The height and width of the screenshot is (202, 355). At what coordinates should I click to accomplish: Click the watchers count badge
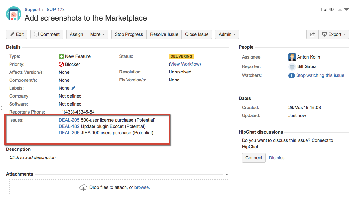291,76
